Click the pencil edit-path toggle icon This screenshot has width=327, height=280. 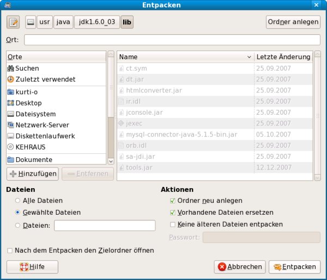pyautogui.click(x=13, y=22)
